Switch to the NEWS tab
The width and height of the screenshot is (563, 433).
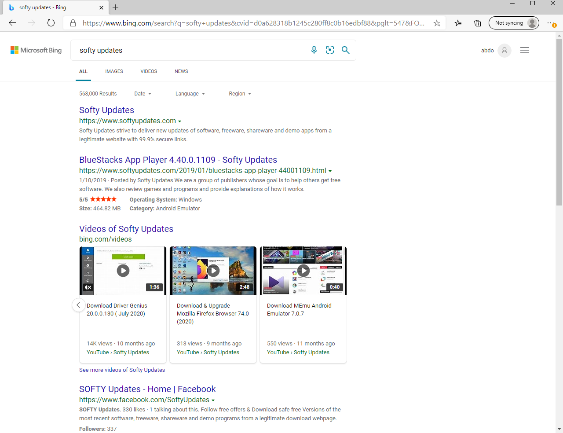[x=181, y=71]
